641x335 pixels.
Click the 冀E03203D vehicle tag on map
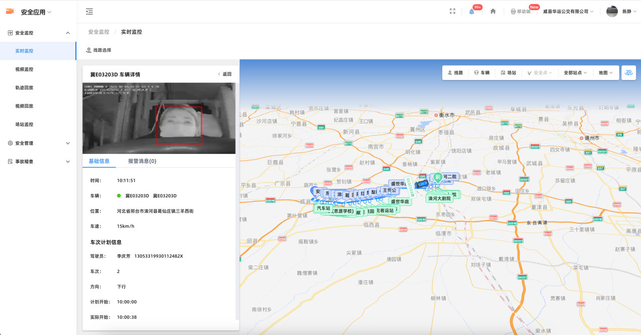tap(410, 187)
